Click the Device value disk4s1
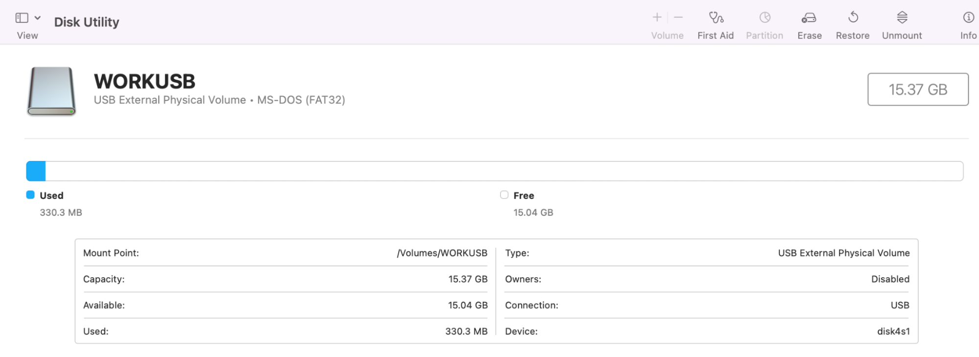 pyautogui.click(x=893, y=331)
